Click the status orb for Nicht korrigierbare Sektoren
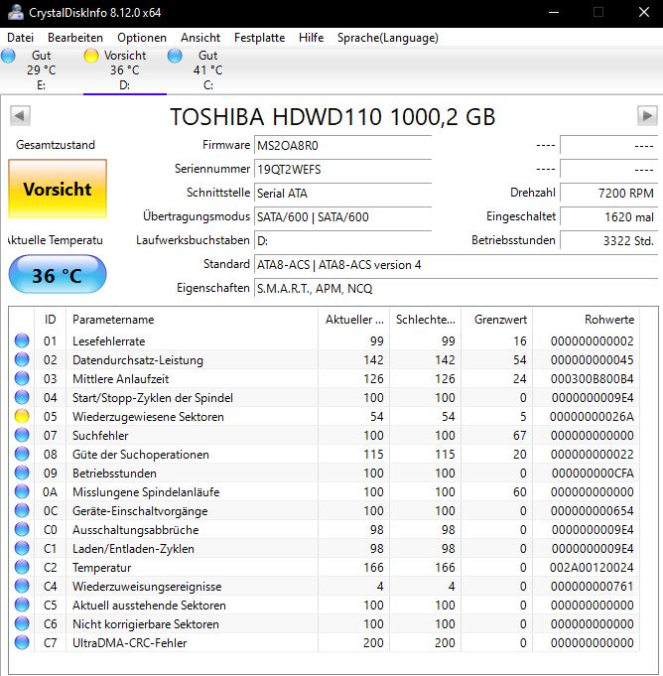The image size is (663, 676). 22,623
